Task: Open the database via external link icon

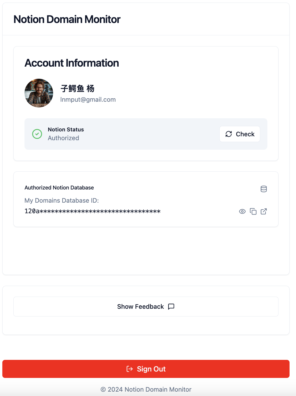Action: click(264, 211)
